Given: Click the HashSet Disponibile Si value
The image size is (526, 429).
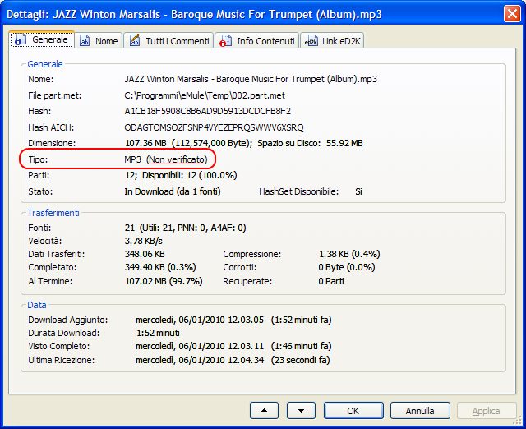Looking at the screenshot, I should (358, 191).
